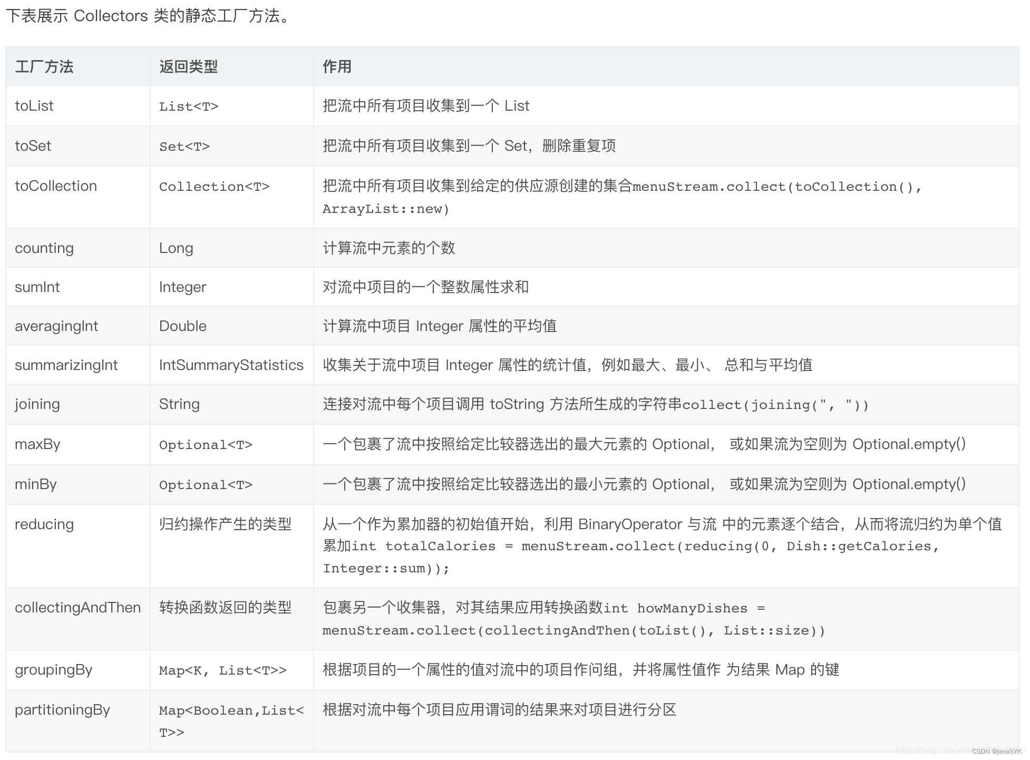
Task: Click the 作用 column header
Action: (x=337, y=67)
